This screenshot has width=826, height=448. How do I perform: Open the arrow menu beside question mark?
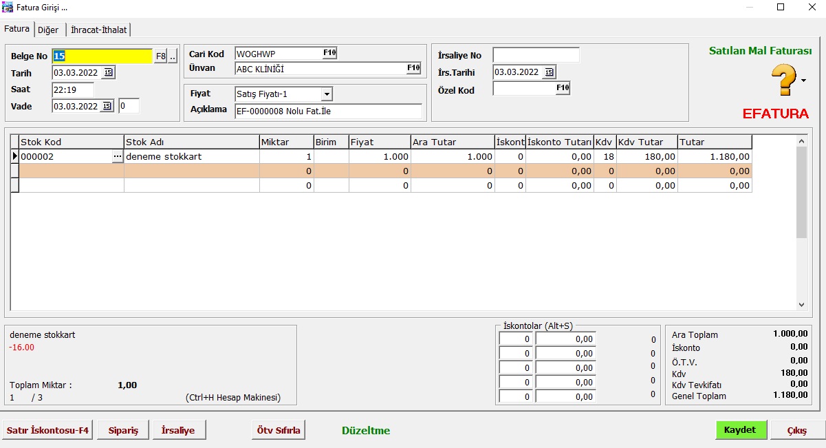(804, 81)
